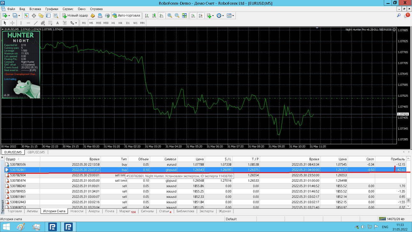Select the text label tool (A)
Image resolution: width=412 pixels, height=232 pixels.
pyautogui.click(x=57, y=23)
